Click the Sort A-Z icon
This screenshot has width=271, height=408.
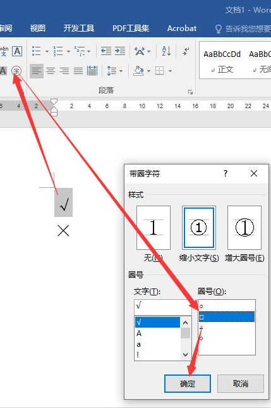coord(166,51)
